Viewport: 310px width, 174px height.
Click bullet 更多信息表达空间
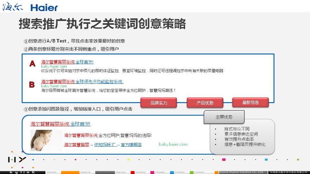tap(241, 134)
